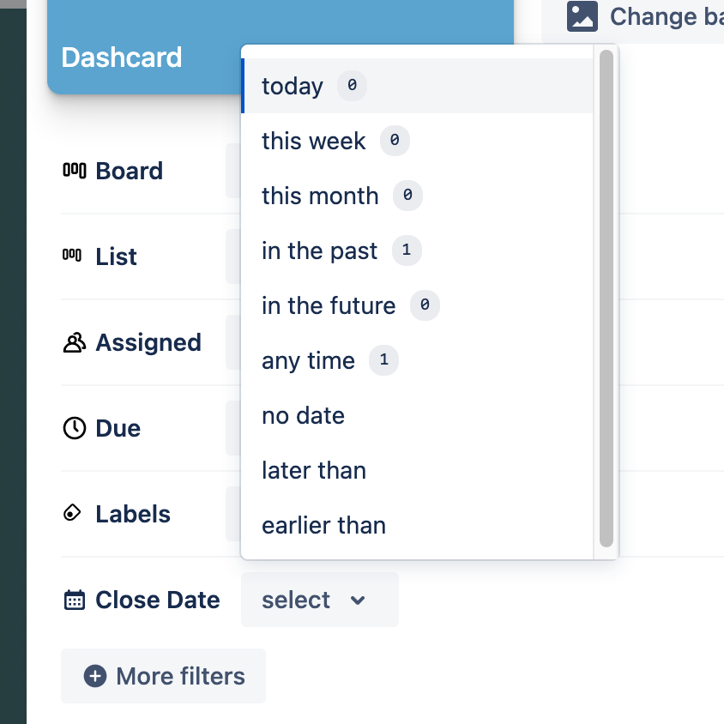Screen dimensions: 724x724
Task: Click the Dashcard title header
Action: point(122,57)
